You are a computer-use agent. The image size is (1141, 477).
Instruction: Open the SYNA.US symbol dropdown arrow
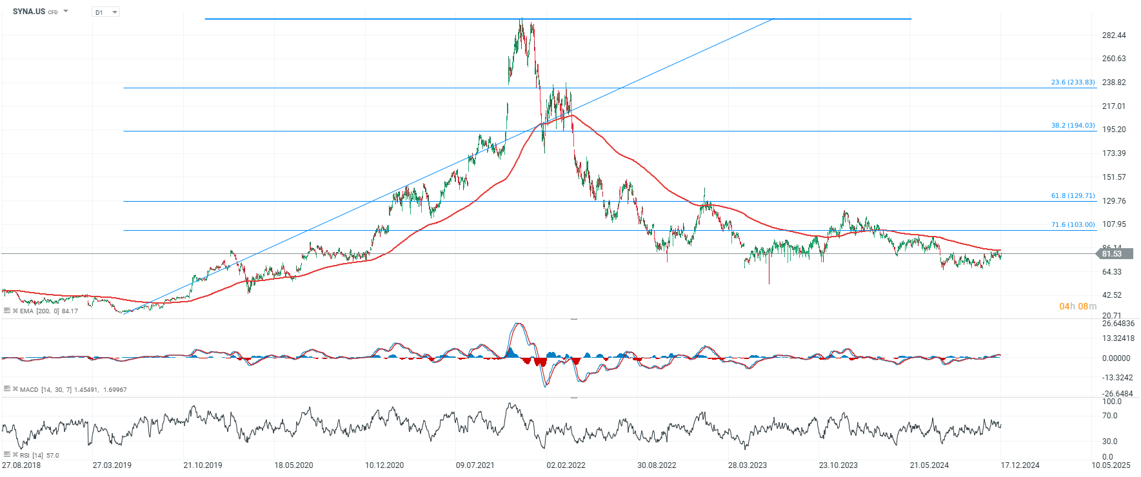[66, 12]
